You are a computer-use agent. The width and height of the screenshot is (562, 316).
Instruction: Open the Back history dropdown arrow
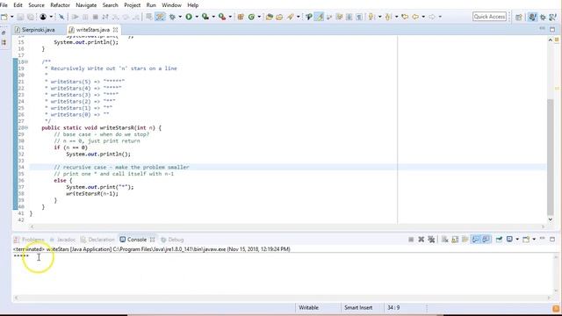[x=423, y=17]
